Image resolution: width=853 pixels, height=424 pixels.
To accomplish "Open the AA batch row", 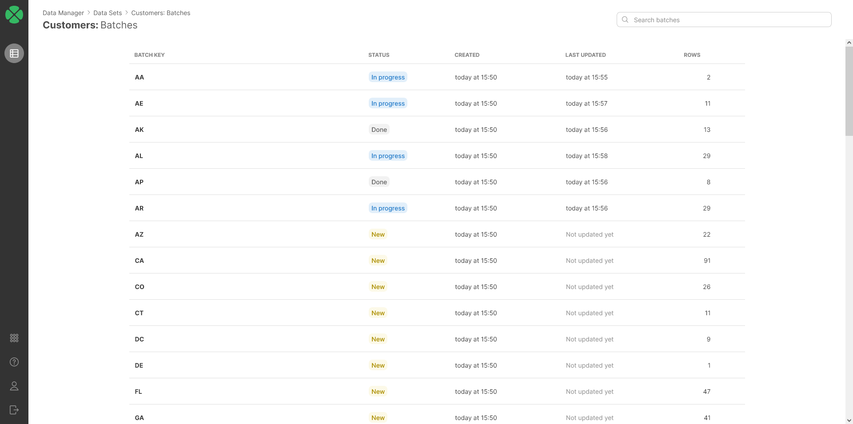I will (x=140, y=77).
